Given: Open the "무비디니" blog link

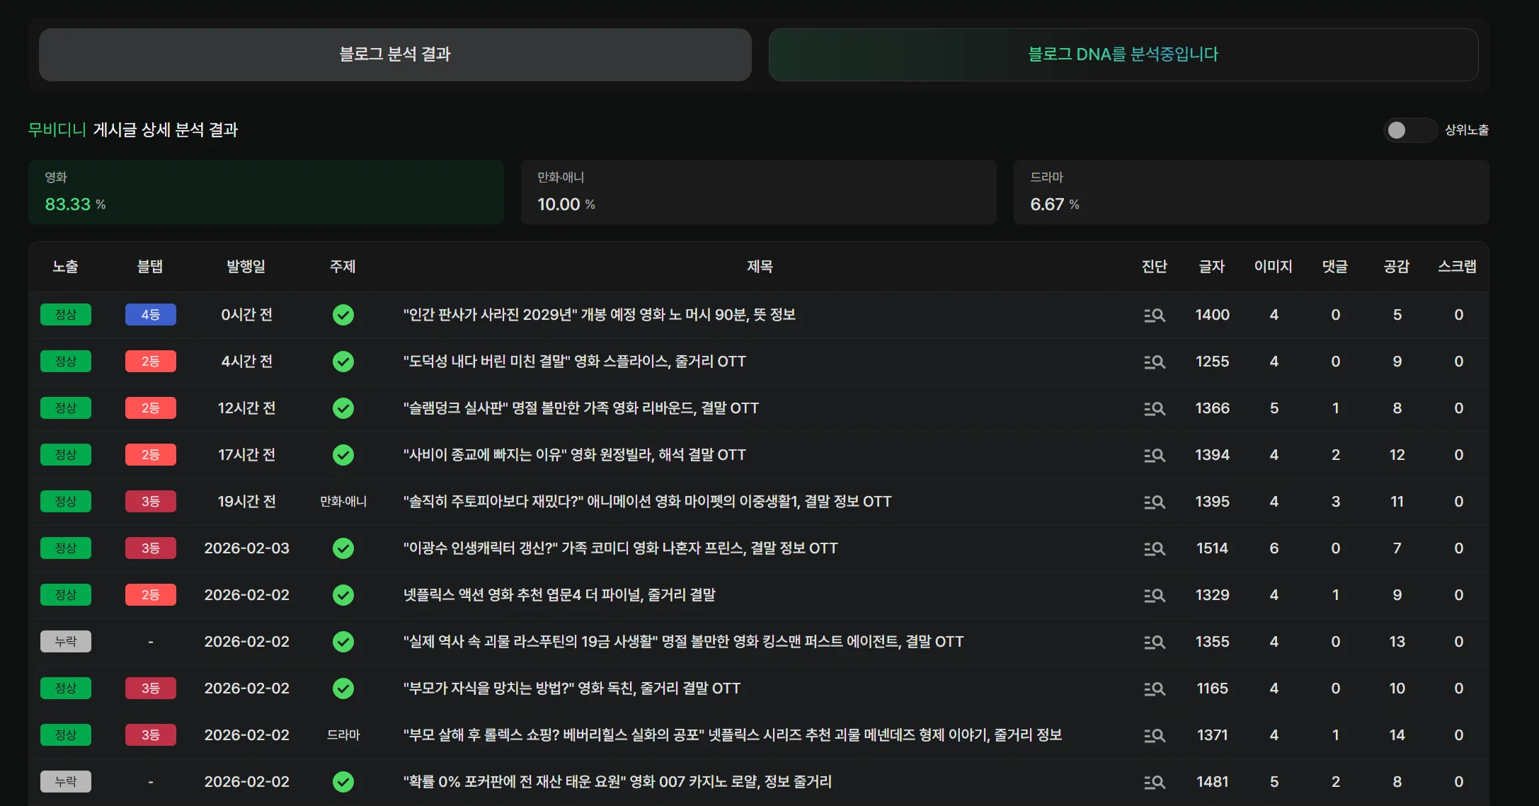Looking at the screenshot, I should point(57,129).
